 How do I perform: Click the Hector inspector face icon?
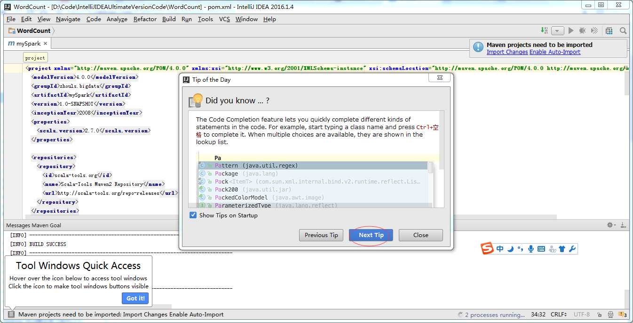coord(610,315)
